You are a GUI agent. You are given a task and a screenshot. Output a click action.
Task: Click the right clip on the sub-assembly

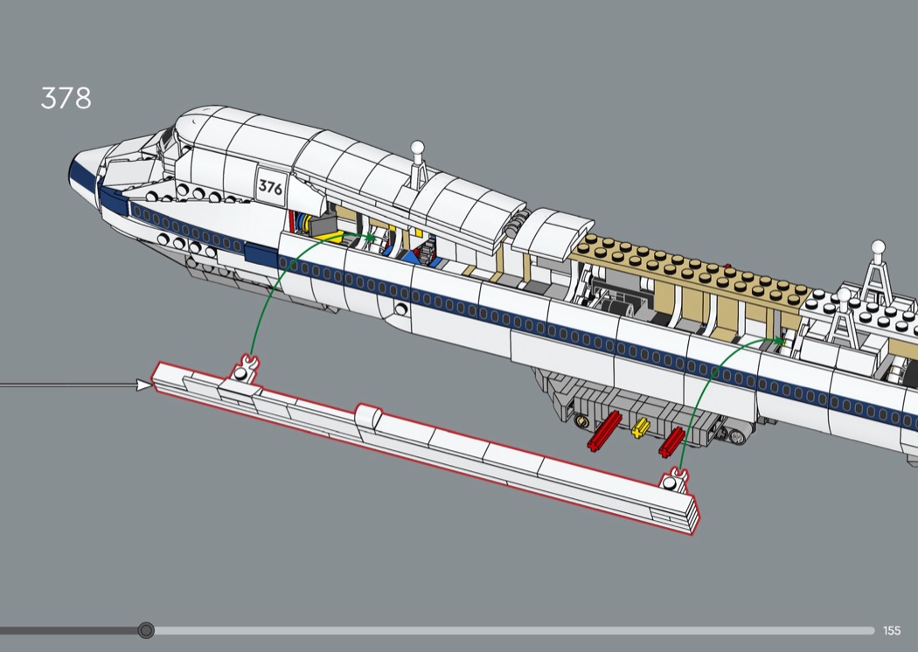673,480
